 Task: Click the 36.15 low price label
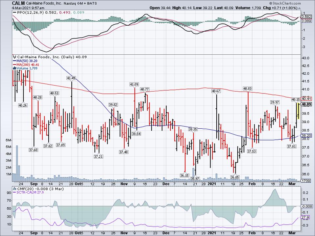click(184, 175)
